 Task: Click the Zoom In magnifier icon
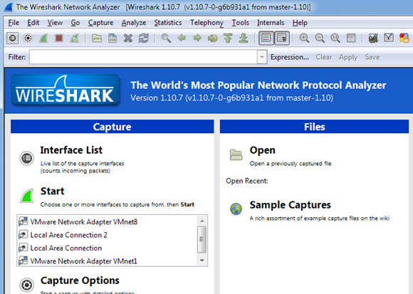point(304,38)
